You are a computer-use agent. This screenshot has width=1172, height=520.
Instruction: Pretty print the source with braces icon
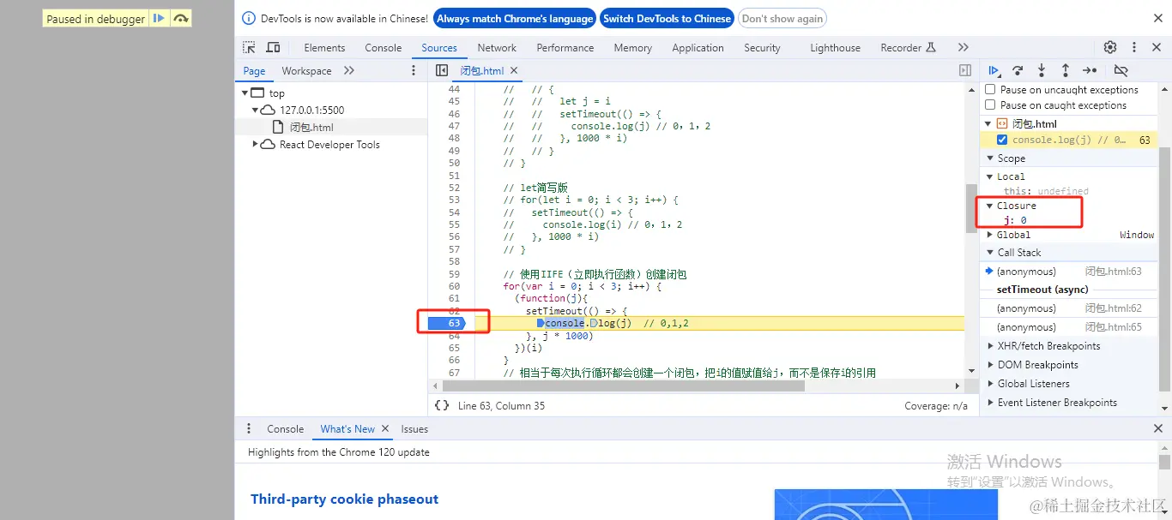pos(442,406)
